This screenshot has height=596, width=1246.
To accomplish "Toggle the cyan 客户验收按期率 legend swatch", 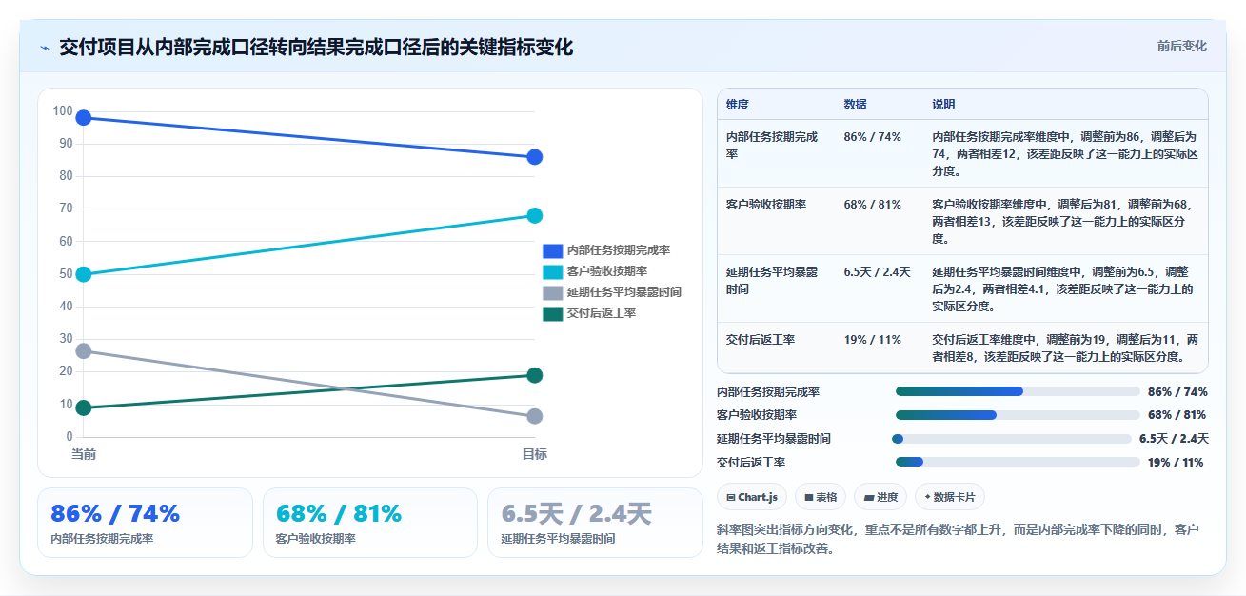I will 553,271.
